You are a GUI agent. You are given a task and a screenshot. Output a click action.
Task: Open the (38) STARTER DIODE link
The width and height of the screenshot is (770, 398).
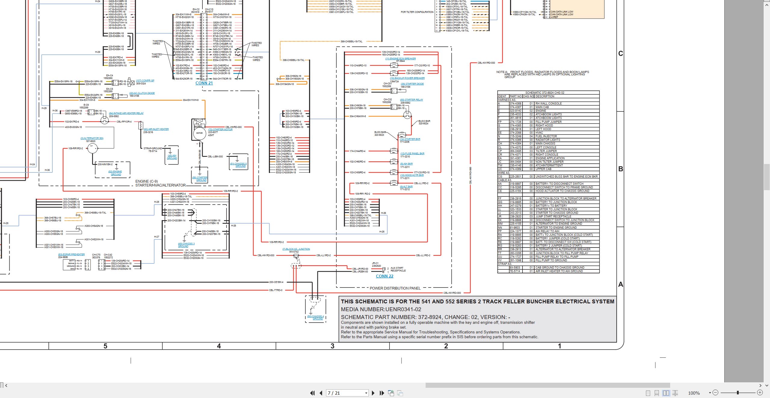[x=412, y=84]
